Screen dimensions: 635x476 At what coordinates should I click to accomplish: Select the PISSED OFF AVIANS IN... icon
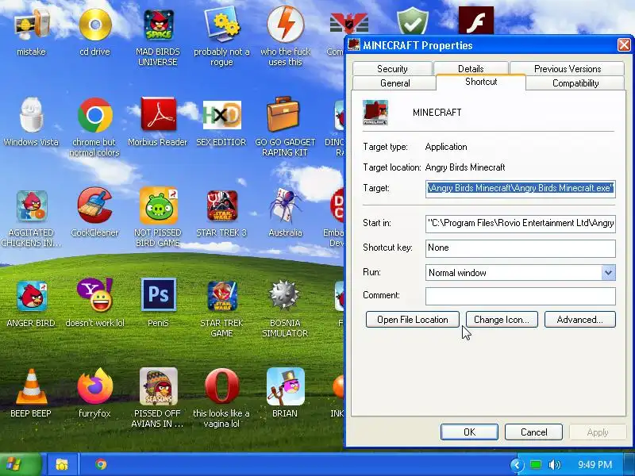158,386
